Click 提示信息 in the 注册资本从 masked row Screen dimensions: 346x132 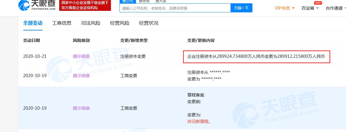click(x=81, y=76)
